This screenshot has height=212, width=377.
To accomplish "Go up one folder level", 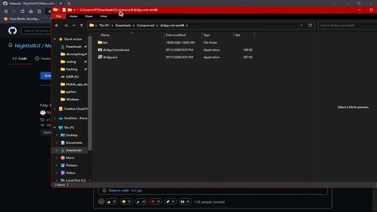I will point(81,25).
